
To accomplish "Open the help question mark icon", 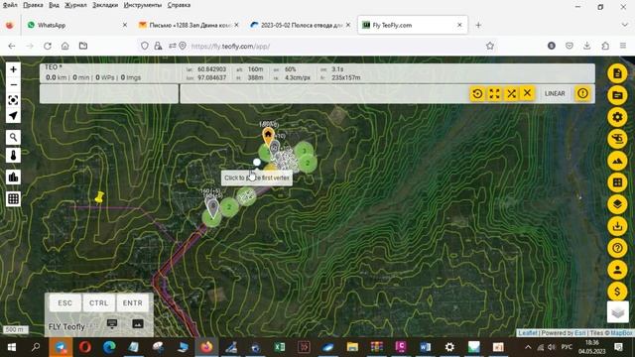I will pos(617,248).
